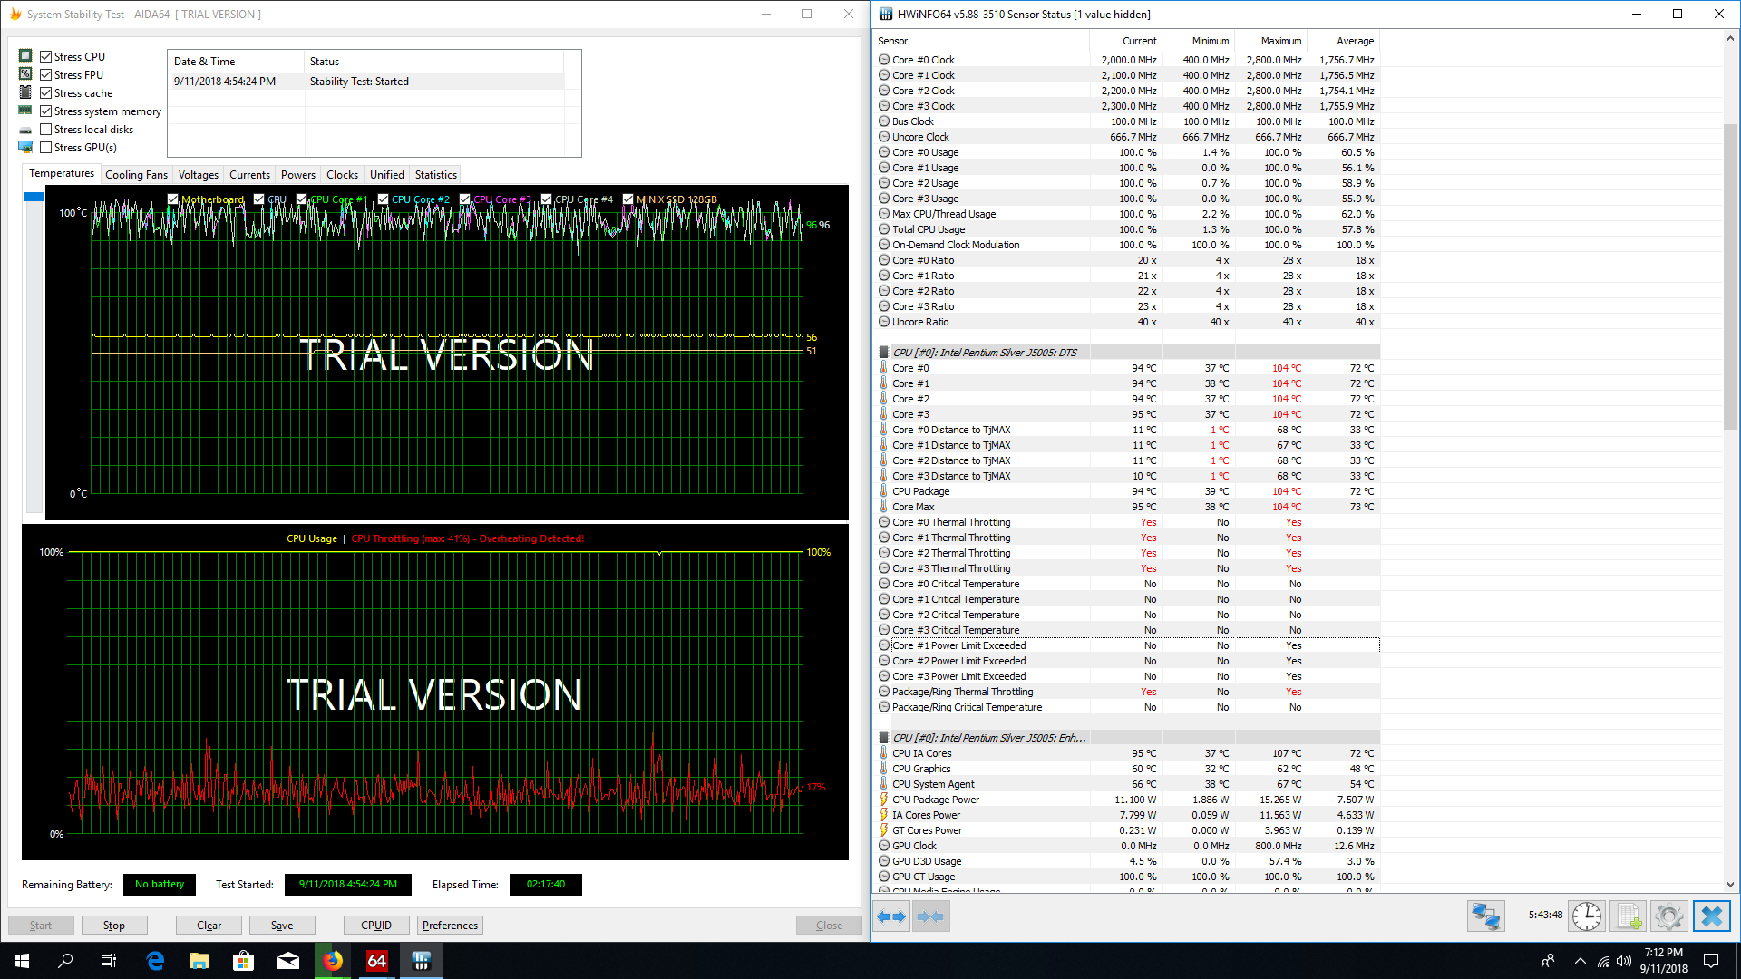Click Clear button in AIDA64
1741x979 pixels.
click(209, 925)
